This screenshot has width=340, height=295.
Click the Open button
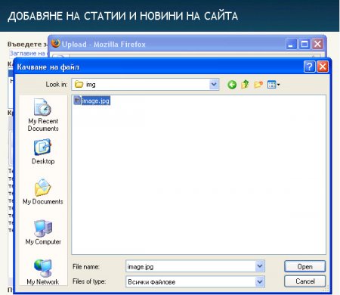304,266
